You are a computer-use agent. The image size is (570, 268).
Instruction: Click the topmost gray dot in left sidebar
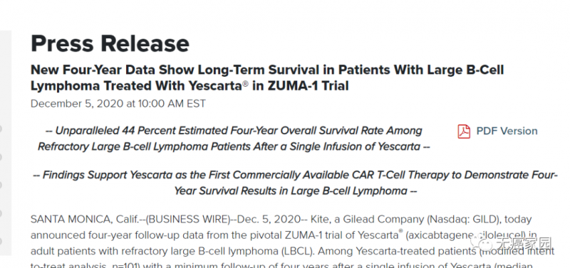click(1, 129)
